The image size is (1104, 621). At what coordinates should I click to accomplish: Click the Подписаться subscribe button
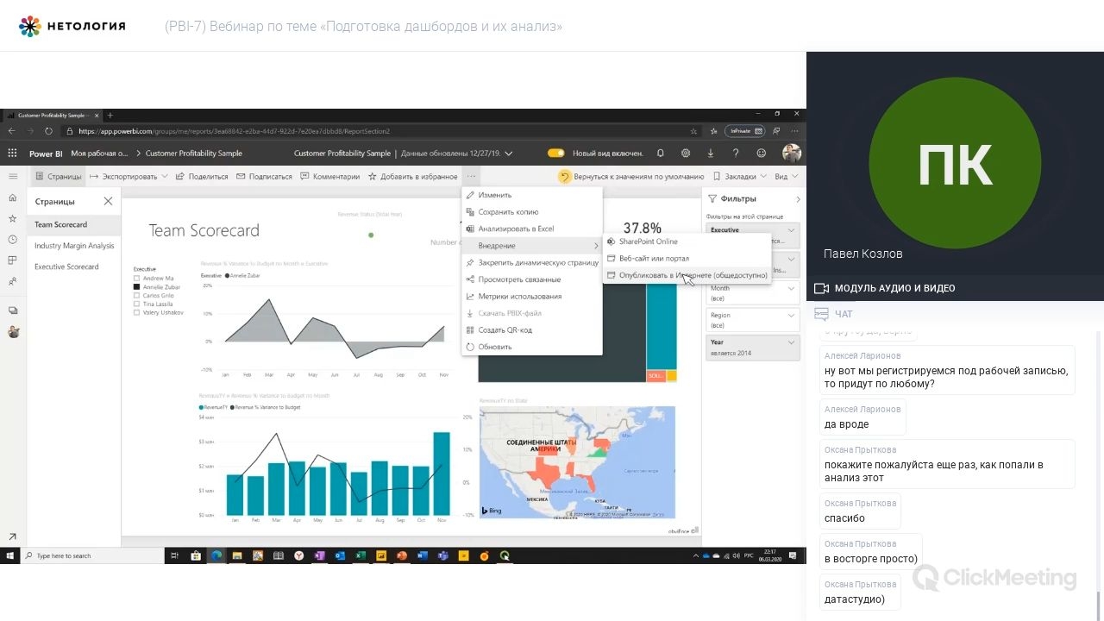click(264, 176)
